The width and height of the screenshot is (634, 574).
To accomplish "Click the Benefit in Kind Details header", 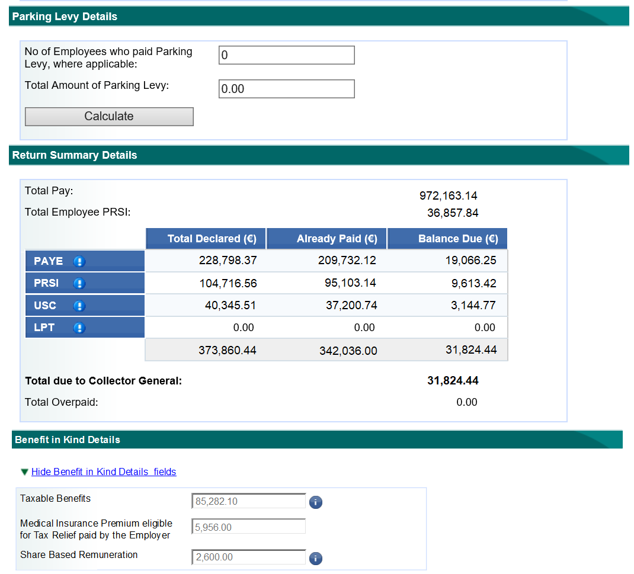I will (x=68, y=440).
